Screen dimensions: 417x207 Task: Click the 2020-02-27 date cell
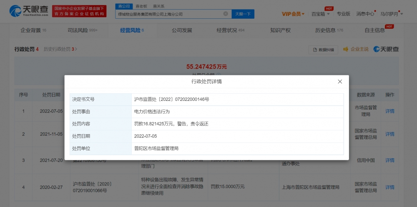(x=51, y=187)
